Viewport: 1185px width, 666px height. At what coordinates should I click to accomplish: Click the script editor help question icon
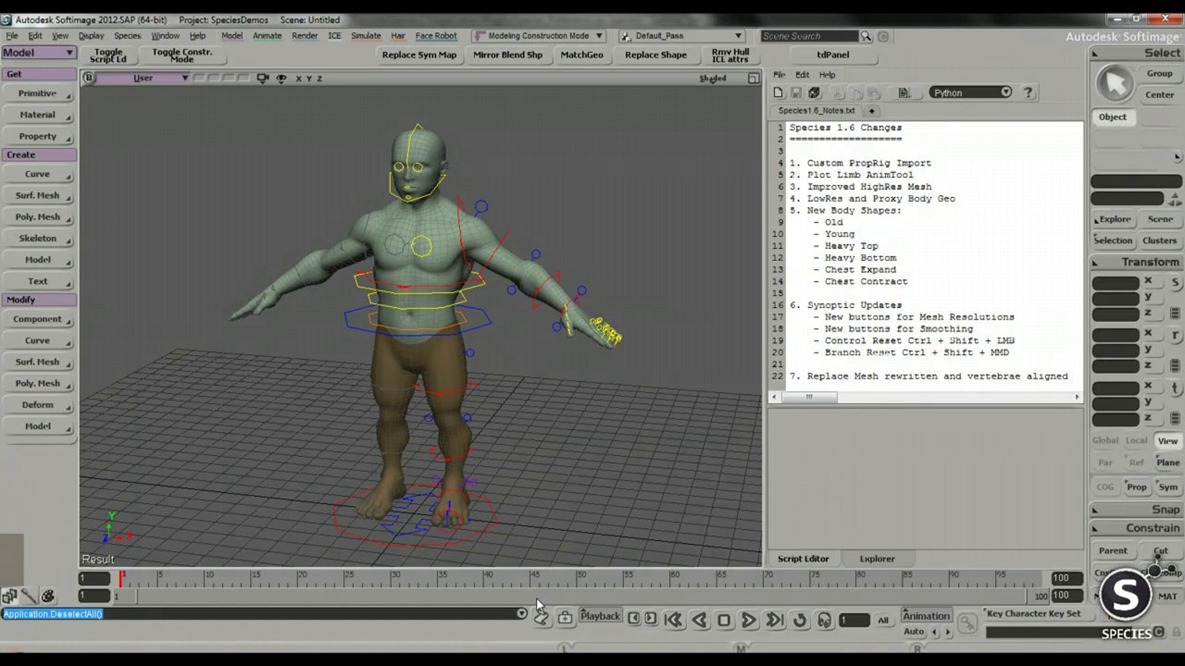point(1028,93)
